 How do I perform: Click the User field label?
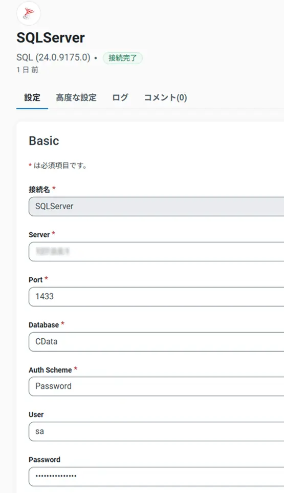(x=36, y=415)
